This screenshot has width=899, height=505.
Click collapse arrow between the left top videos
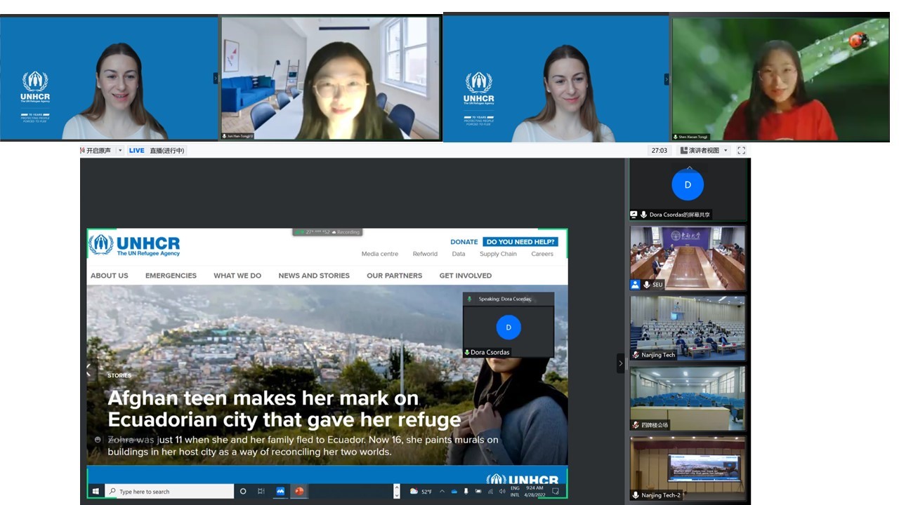(216, 79)
